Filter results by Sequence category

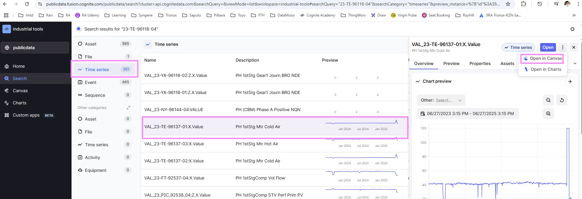[105, 95]
